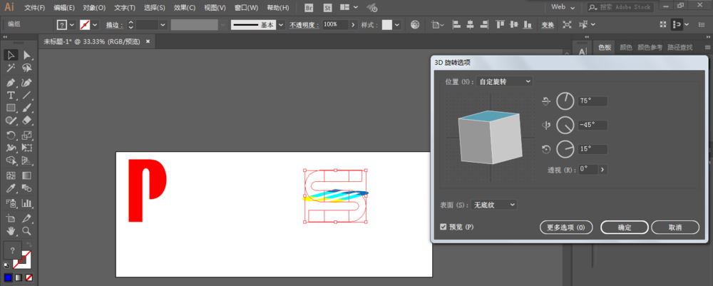This screenshot has height=286, width=713.
Task: Click the 变换 Transform link
Action: [x=548, y=25]
